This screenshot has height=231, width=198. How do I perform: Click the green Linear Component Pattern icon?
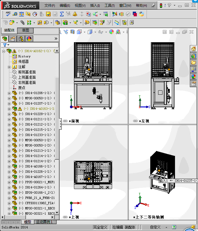click(x=29, y=22)
